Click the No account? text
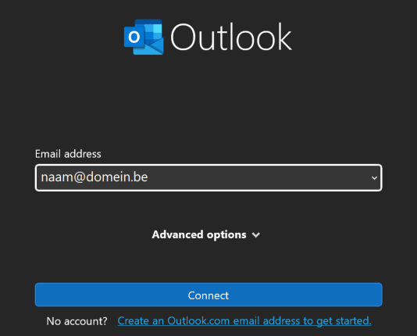The width and height of the screenshot is (417, 336). (x=77, y=321)
